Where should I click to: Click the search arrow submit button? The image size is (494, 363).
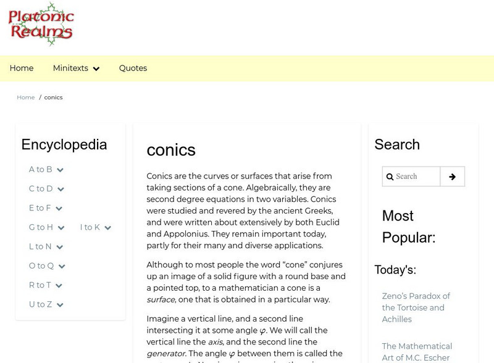tap(452, 177)
